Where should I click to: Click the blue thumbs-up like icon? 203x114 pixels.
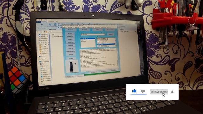pyautogui.click(x=134, y=91)
